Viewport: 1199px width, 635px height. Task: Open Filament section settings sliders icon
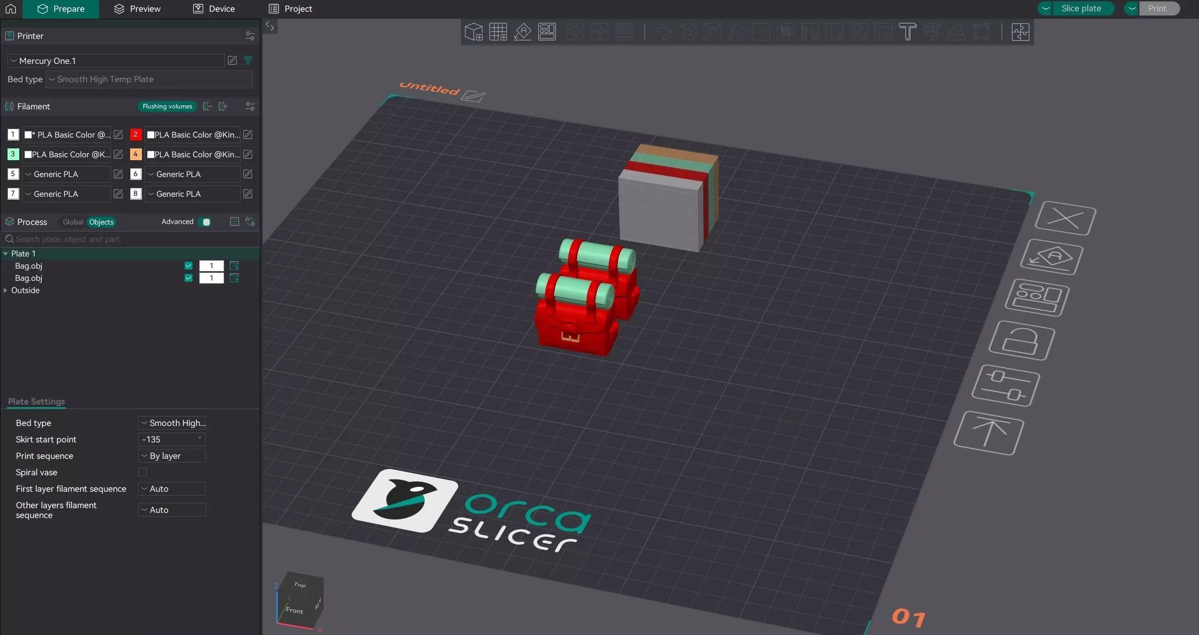250,106
